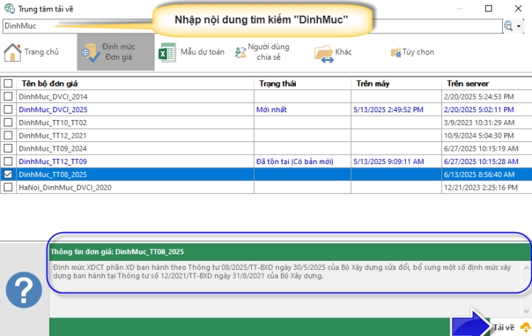Check the DinhMuc_DVCI_2014 checkbox
Image resolution: width=532 pixels, height=336 pixels.
tap(8, 97)
